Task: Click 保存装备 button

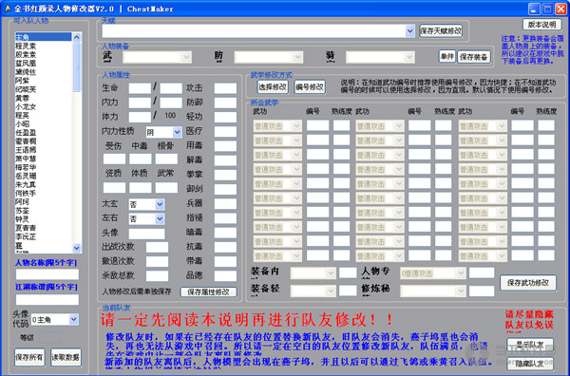Action: (473, 57)
